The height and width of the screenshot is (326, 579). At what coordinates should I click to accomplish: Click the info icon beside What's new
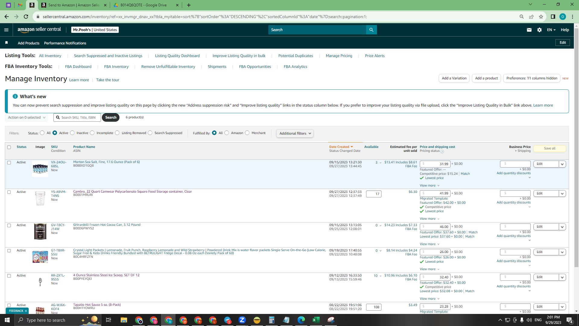coord(15,96)
